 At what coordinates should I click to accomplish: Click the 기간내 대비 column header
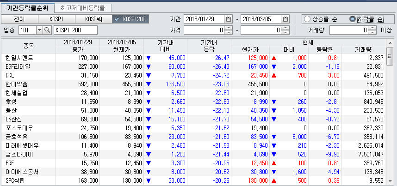point(165,46)
